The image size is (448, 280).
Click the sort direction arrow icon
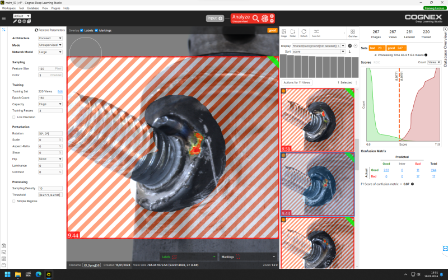coord(349,52)
